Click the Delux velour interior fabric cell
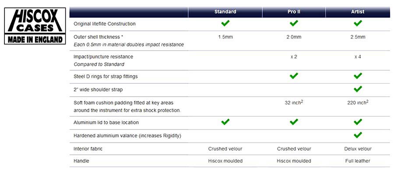The height and width of the screenshot is (174, 394). pos(358,149)
